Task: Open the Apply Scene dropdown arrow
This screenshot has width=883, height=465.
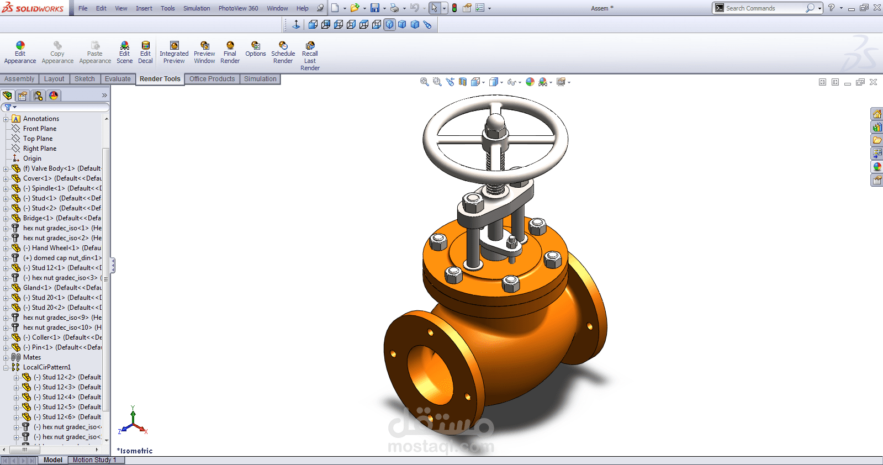Action: pyautogui.click(x=551, y=82)
